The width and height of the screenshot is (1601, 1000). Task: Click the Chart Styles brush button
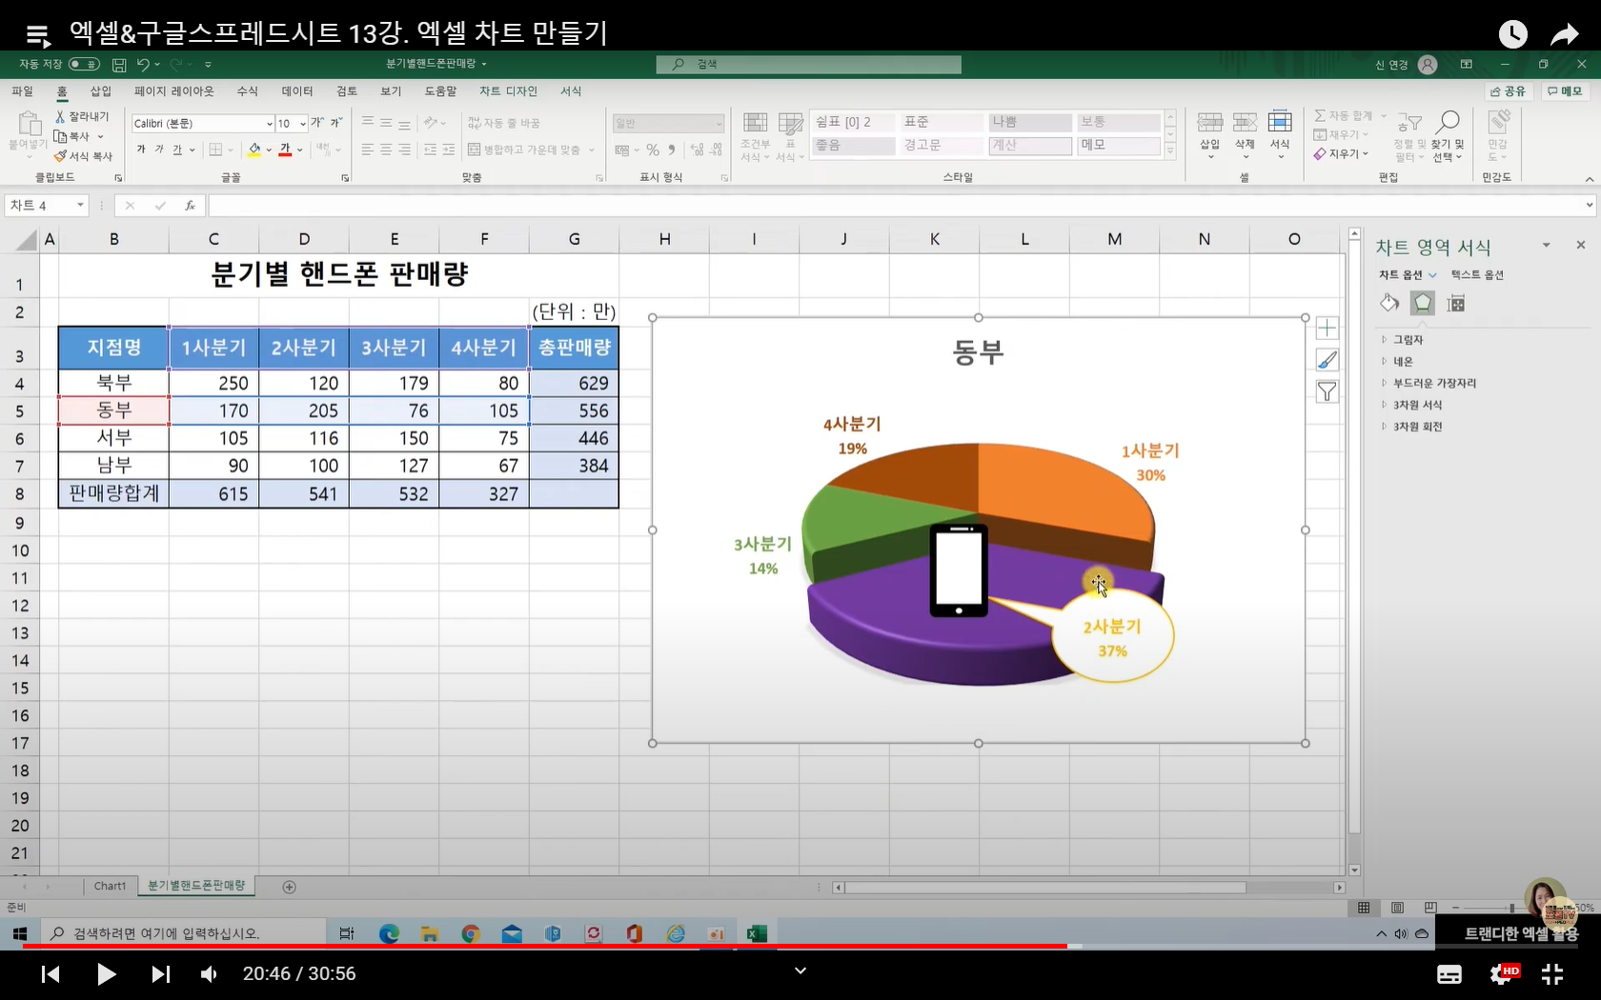1327,360
